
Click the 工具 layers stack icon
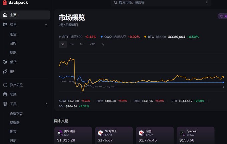(x=5, y=104)
